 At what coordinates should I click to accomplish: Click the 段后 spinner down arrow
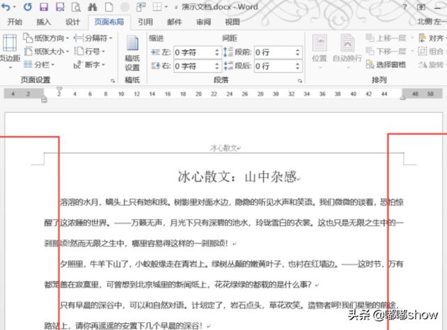click(298, 68)
